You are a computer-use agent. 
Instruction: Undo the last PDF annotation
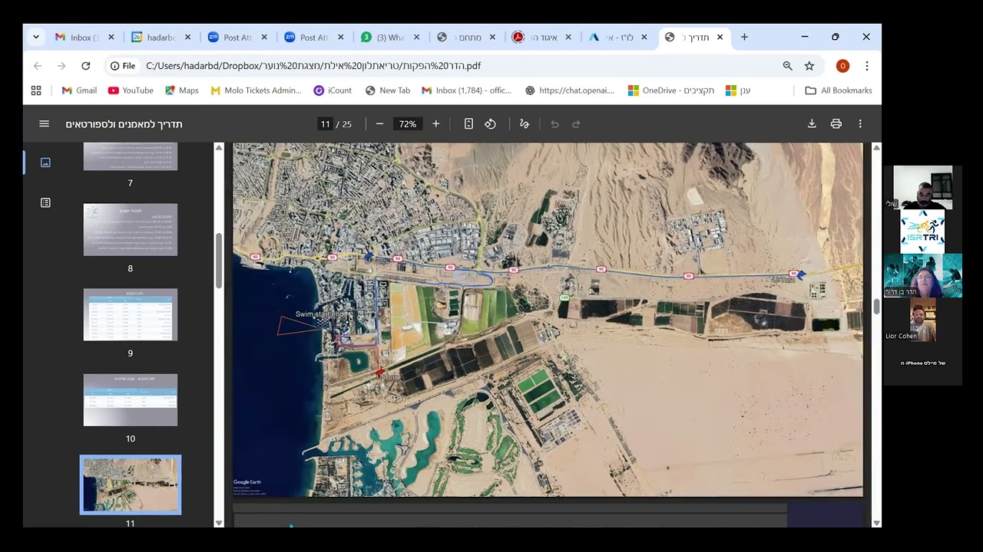[554, 124]
